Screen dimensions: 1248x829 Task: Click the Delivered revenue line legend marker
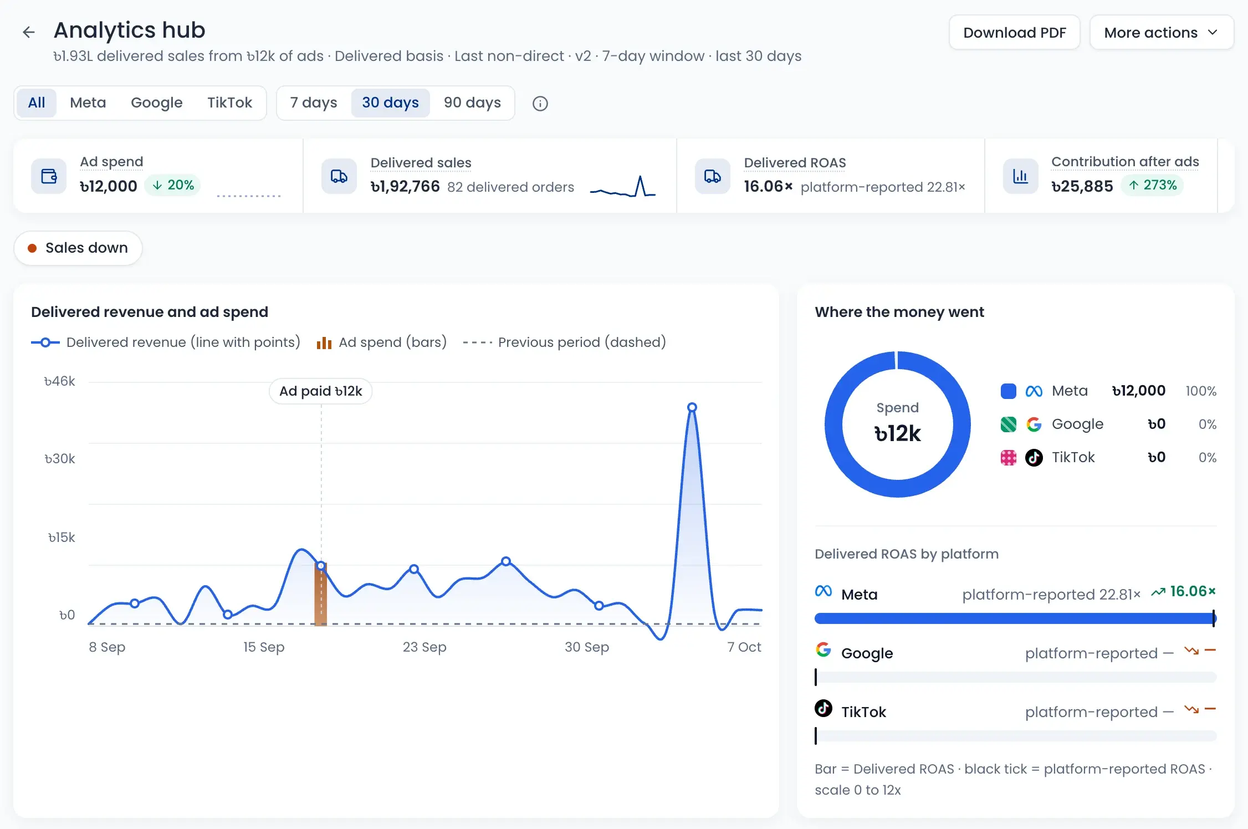[x=45, y=342]
